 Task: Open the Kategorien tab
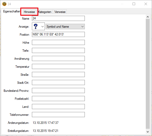45,12
